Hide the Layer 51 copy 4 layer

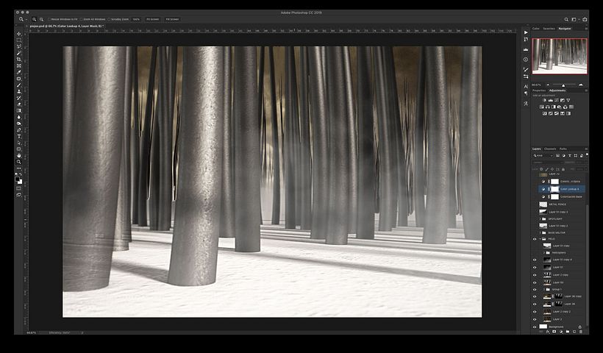(535, 260)
